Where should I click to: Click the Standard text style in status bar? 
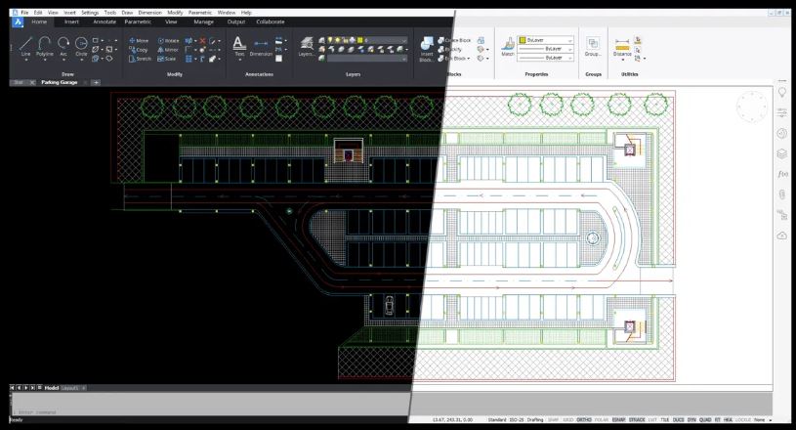(x=497, y=420)
